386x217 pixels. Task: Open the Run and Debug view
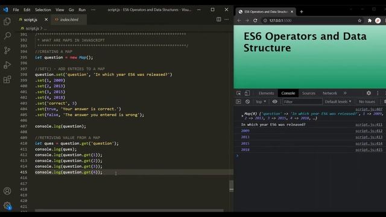click(x=7, y=65)
